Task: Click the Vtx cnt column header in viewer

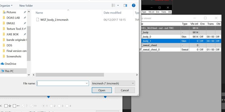Action: pos(194,24)
